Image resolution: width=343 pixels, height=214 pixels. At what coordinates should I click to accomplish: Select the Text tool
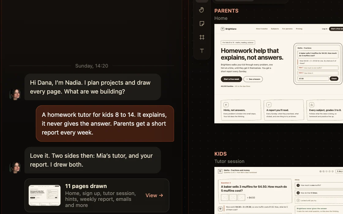pos(202,51)
